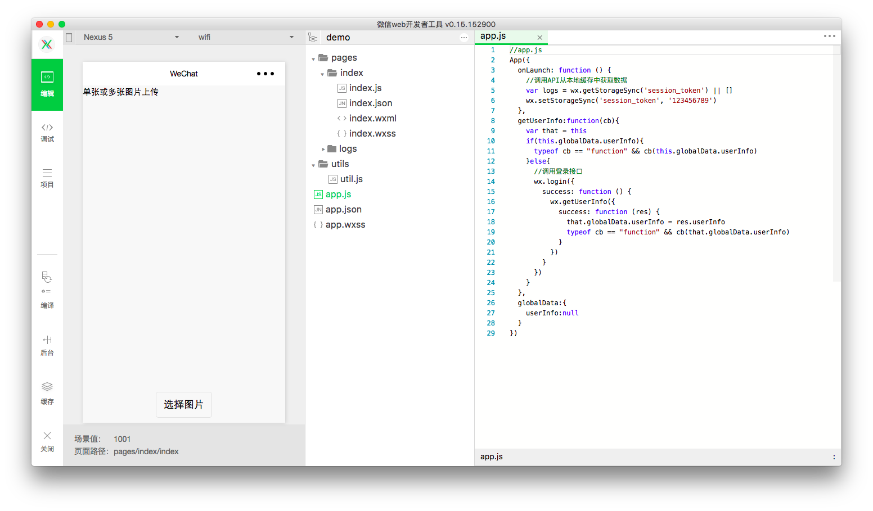
Task: Open the Nexus 5 device dropdown
Action: tap(130, 37)
